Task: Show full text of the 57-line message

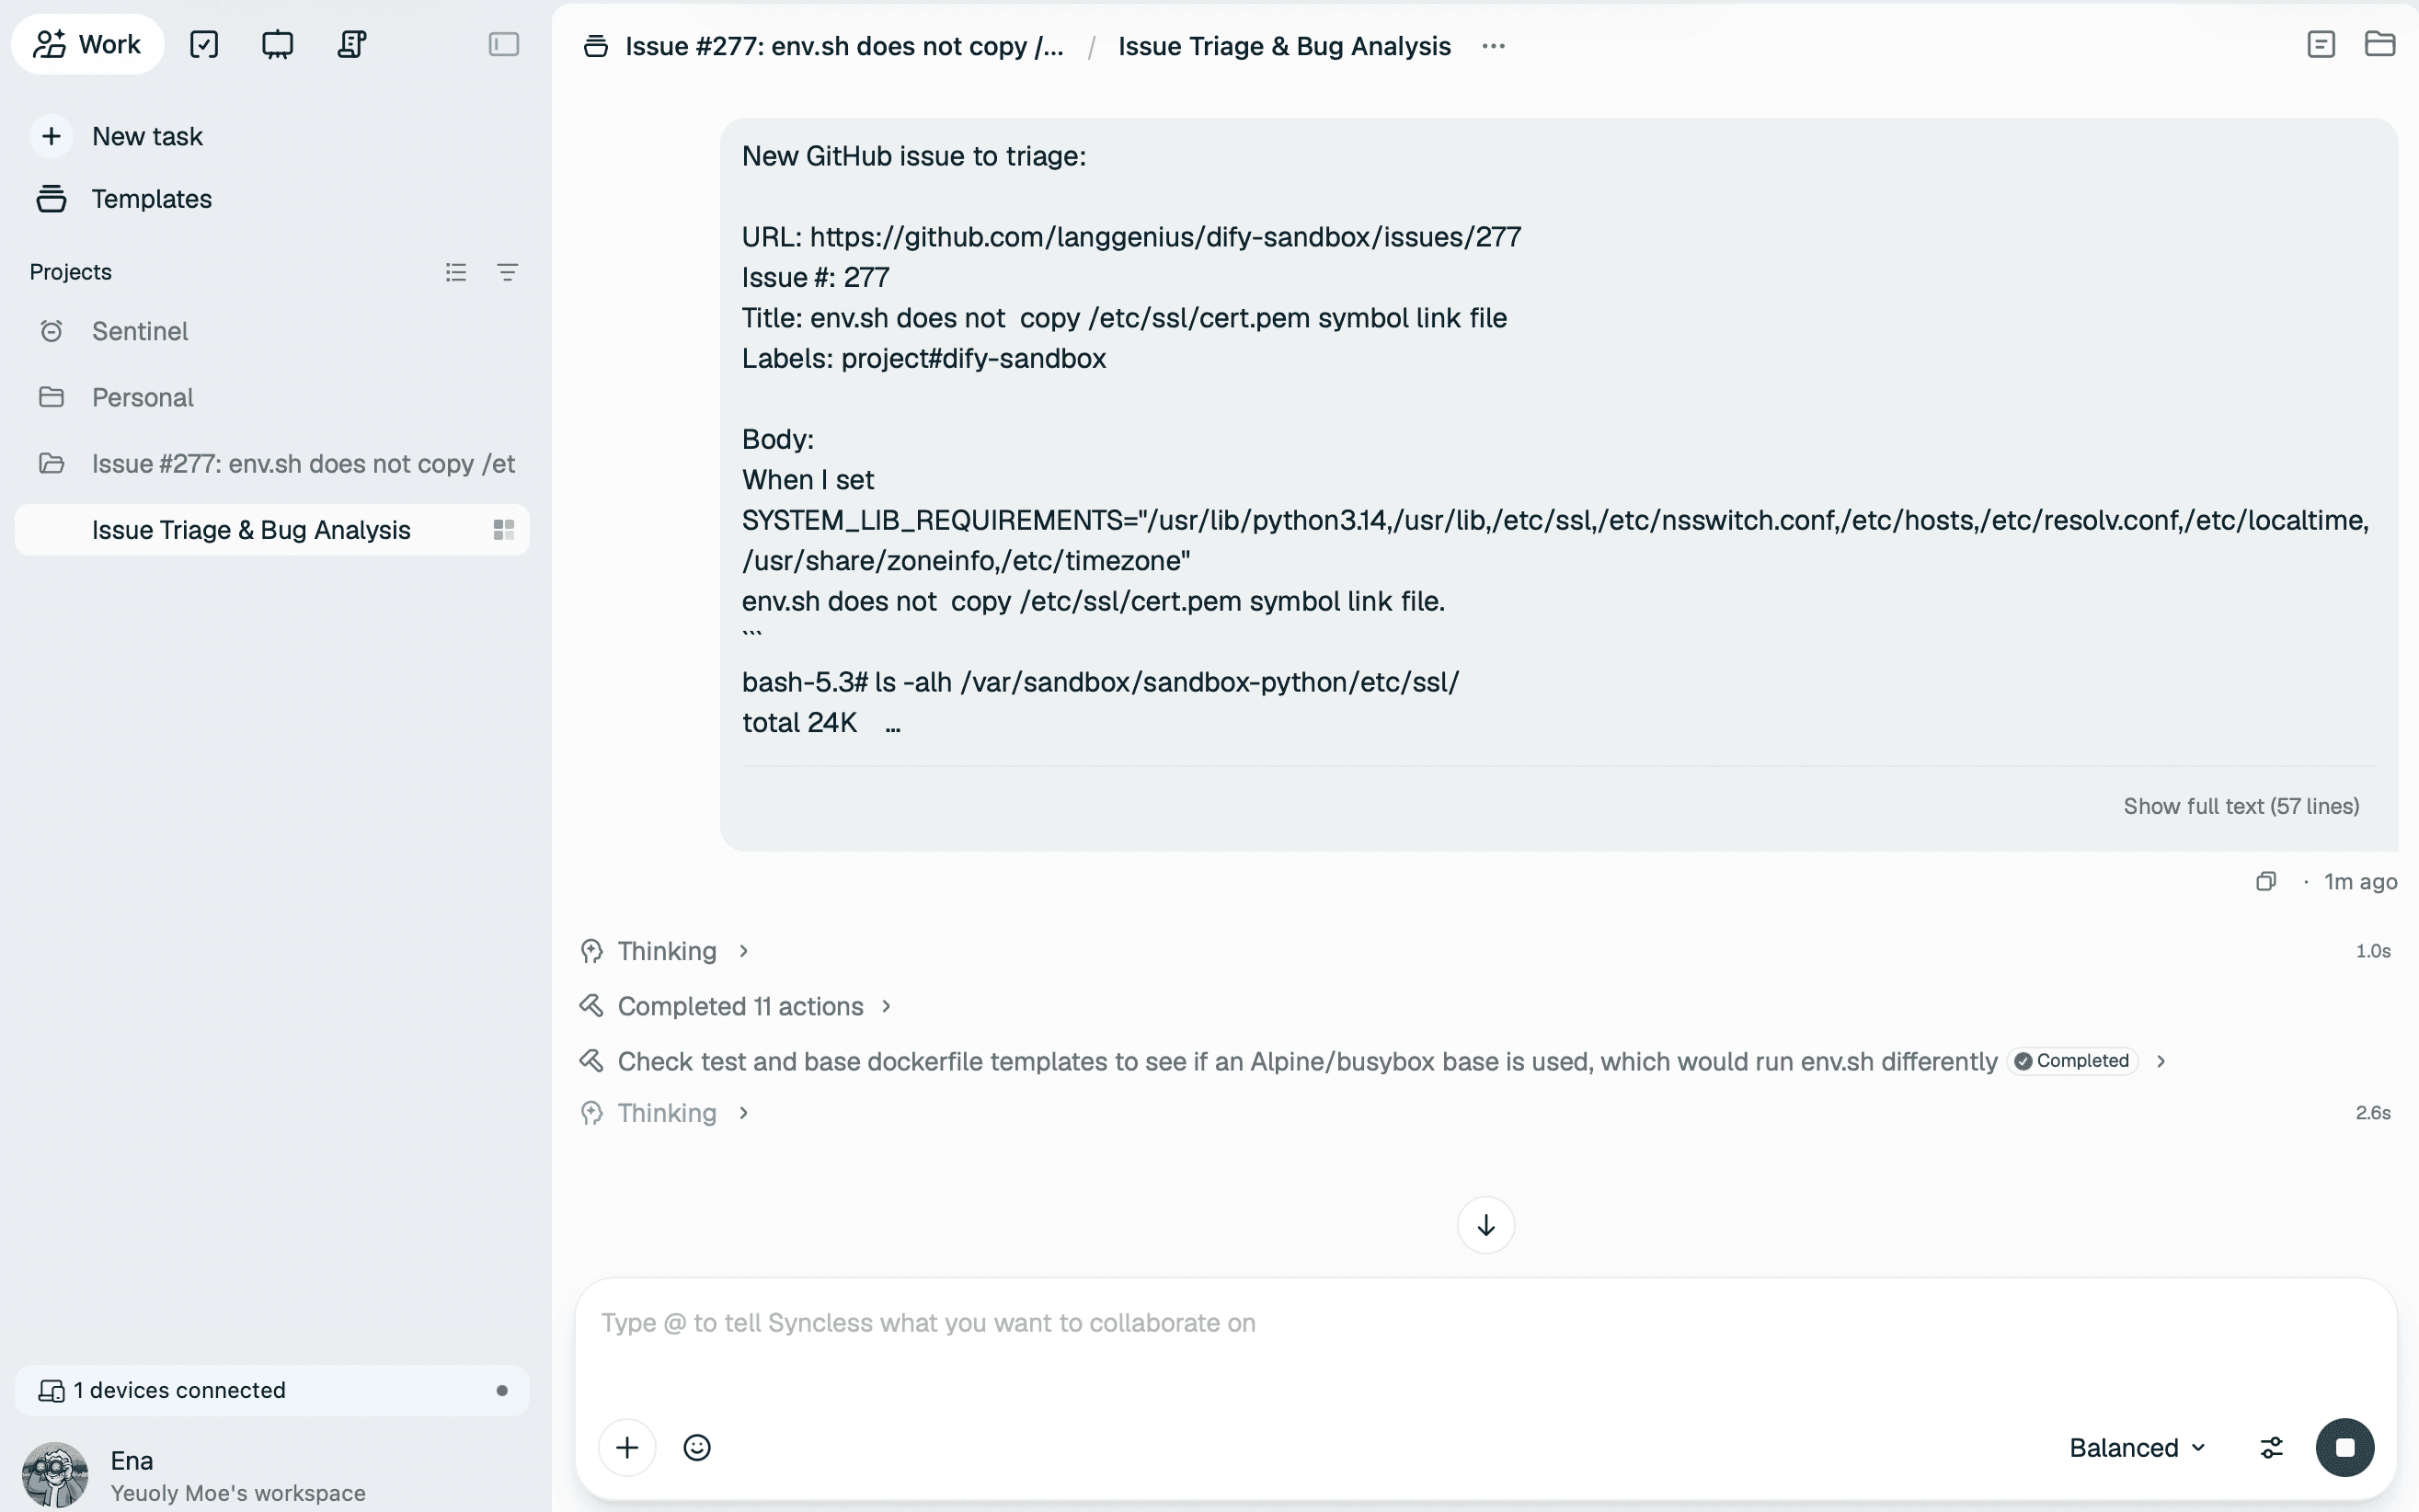Action: 2241,806
